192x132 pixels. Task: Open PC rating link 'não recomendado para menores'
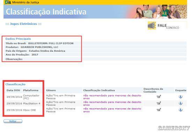tap(112, 97)
